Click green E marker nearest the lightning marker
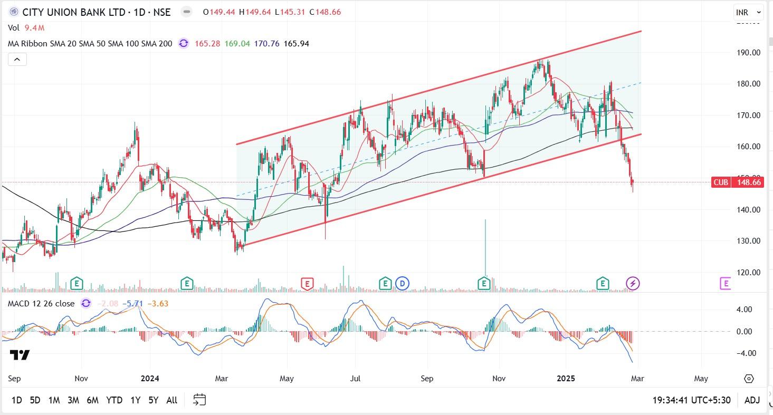 click(x=603, y=284)
